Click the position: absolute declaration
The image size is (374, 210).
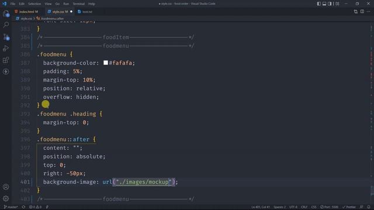click(74, 156)
